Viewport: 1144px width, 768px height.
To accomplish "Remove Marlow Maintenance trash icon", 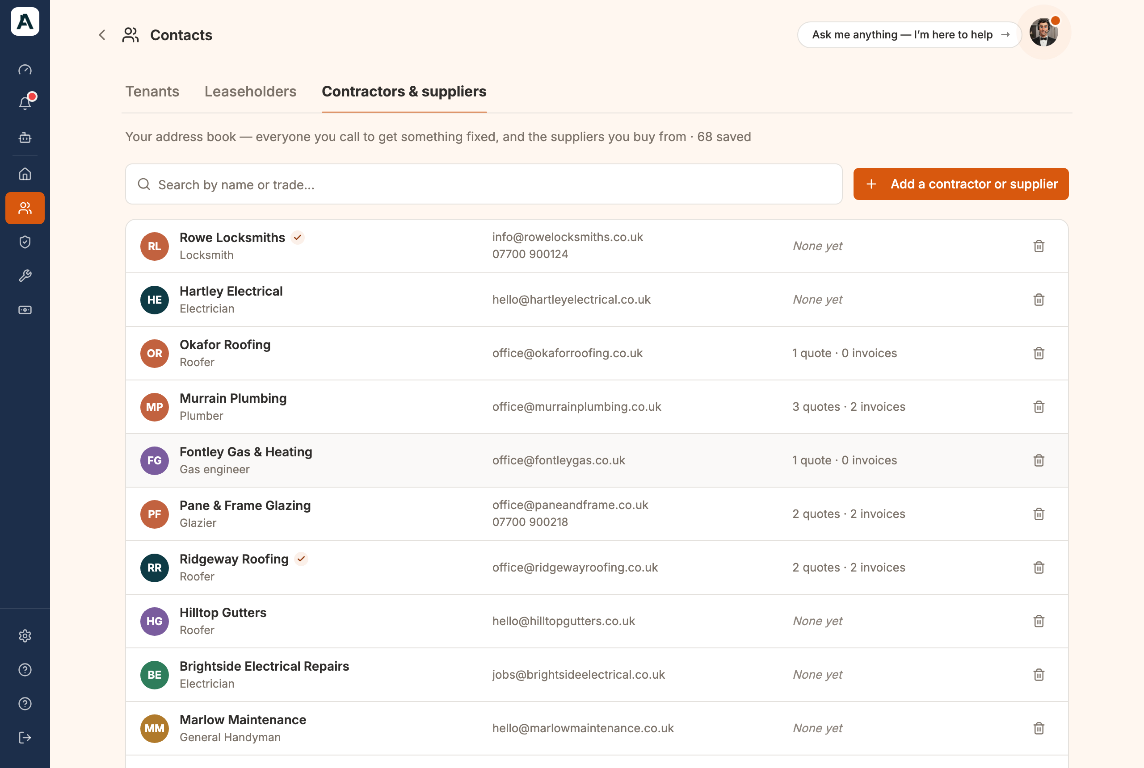I will (1039, 728).
